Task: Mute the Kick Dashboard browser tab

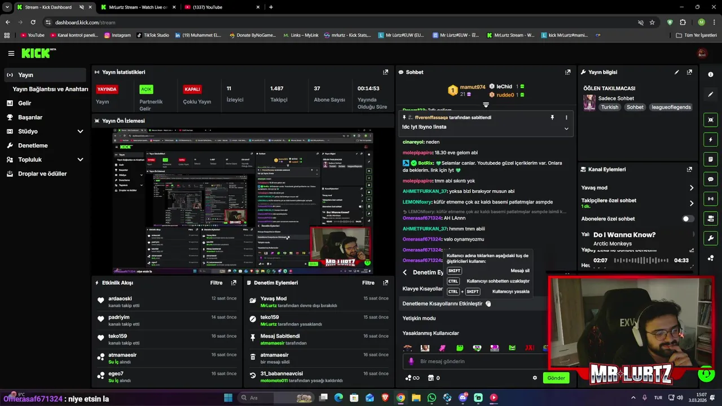Action: tap(81, 7)
